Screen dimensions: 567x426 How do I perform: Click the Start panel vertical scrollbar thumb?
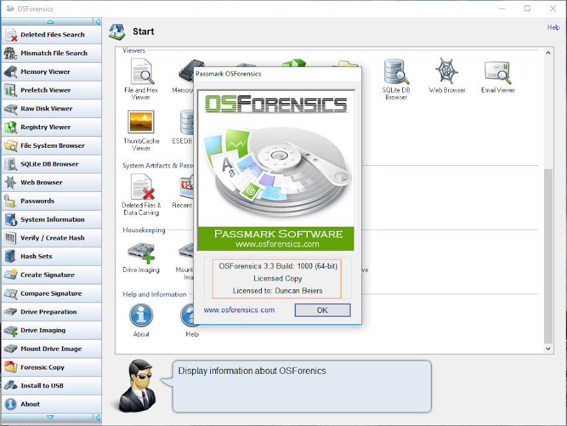click(x=548, y=256)
